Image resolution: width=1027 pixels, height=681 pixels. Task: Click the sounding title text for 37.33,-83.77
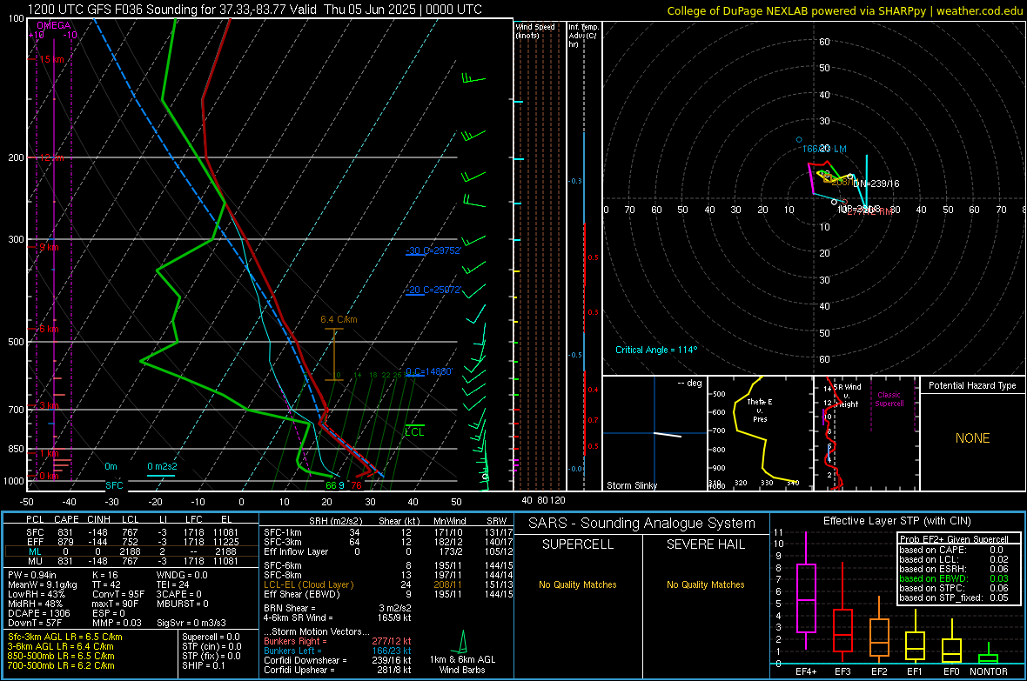click(255, 10)
